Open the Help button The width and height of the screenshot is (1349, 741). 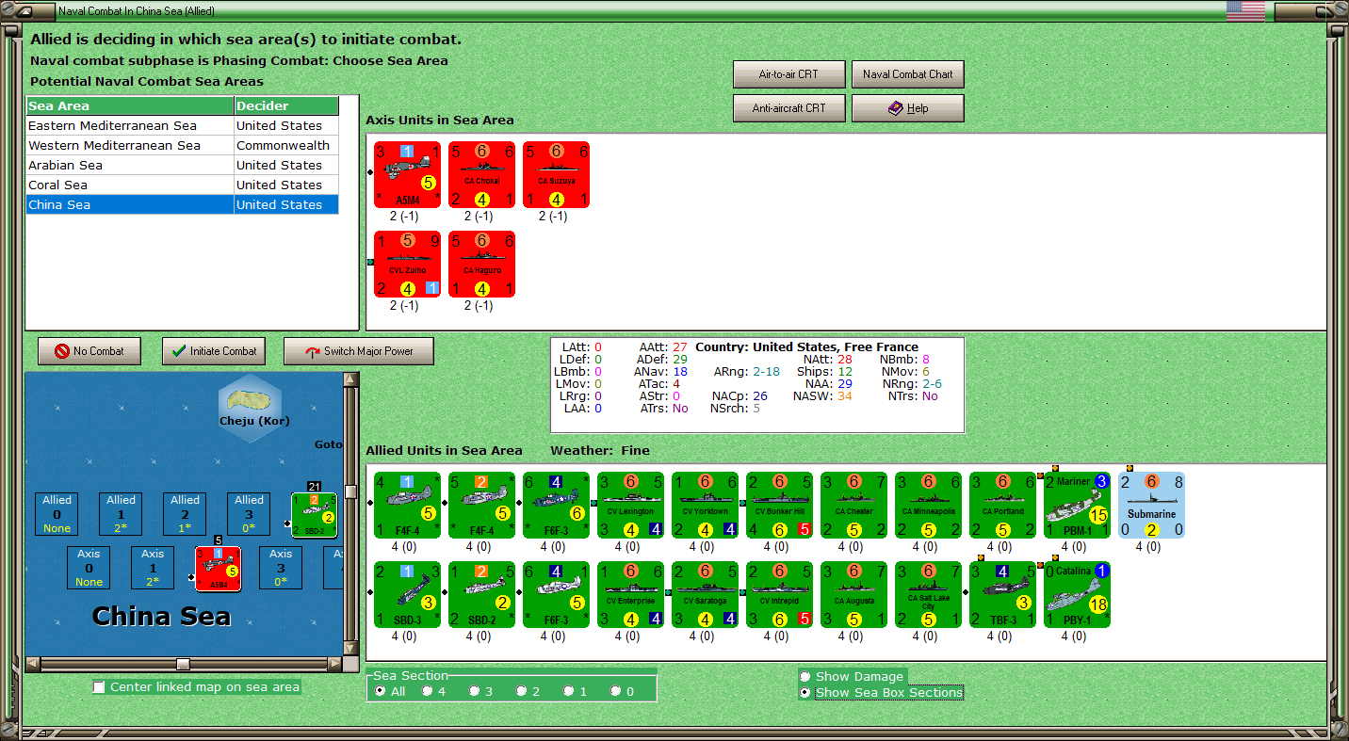[908, 108]
